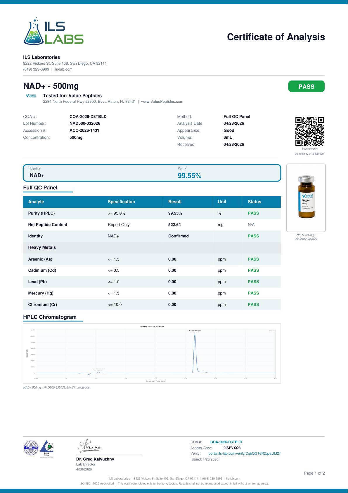Click the green PASS badge
This screenshot has height=493, width=348.
point(306,86)
